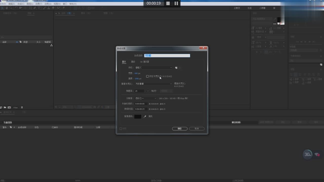The width and height of the screenshot is (324, 182).
Task: Click the black 背景颜色 swatch
Action: tap(138, 117)
